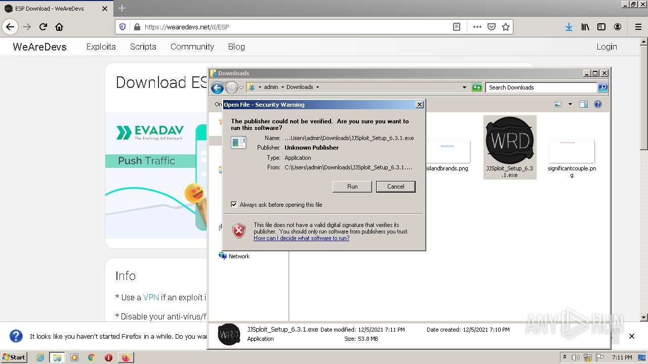The image size is (648, 364).
Task: Open the tray volume control
Action: [576, 357]
